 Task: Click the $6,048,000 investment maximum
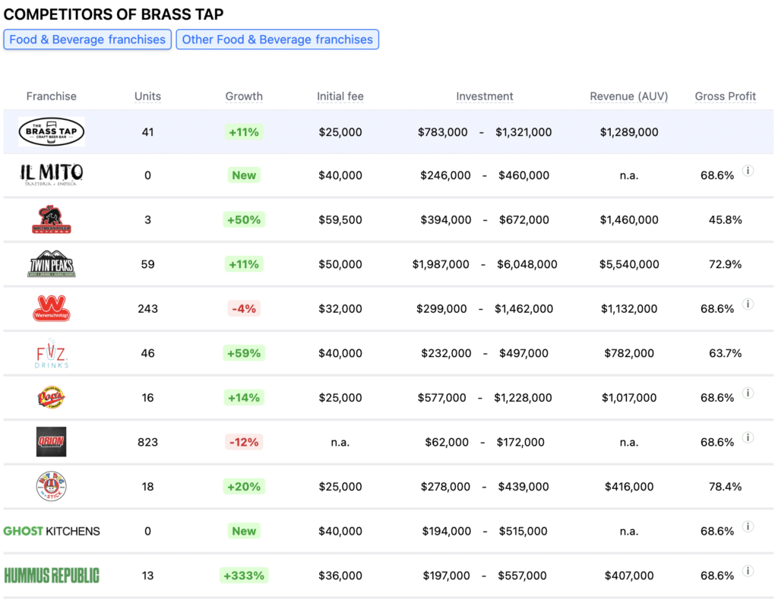527,263
